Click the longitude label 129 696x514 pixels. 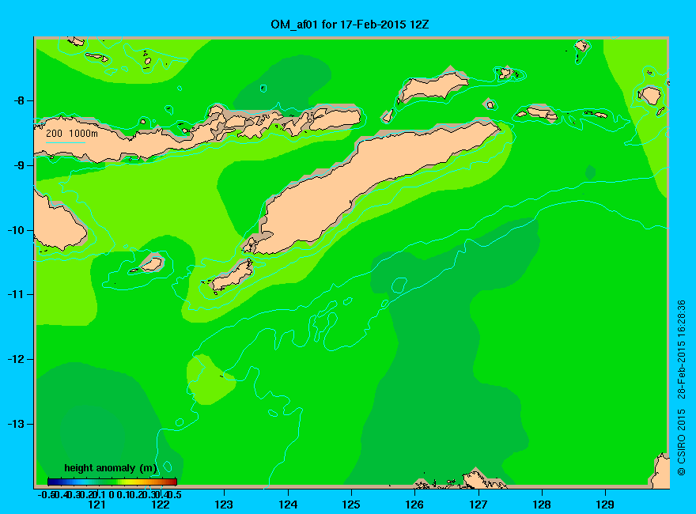tap(605, 505)
